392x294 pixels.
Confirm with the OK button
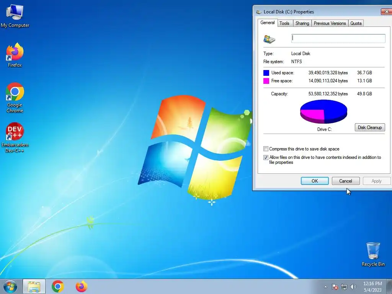tap(315, 181)
